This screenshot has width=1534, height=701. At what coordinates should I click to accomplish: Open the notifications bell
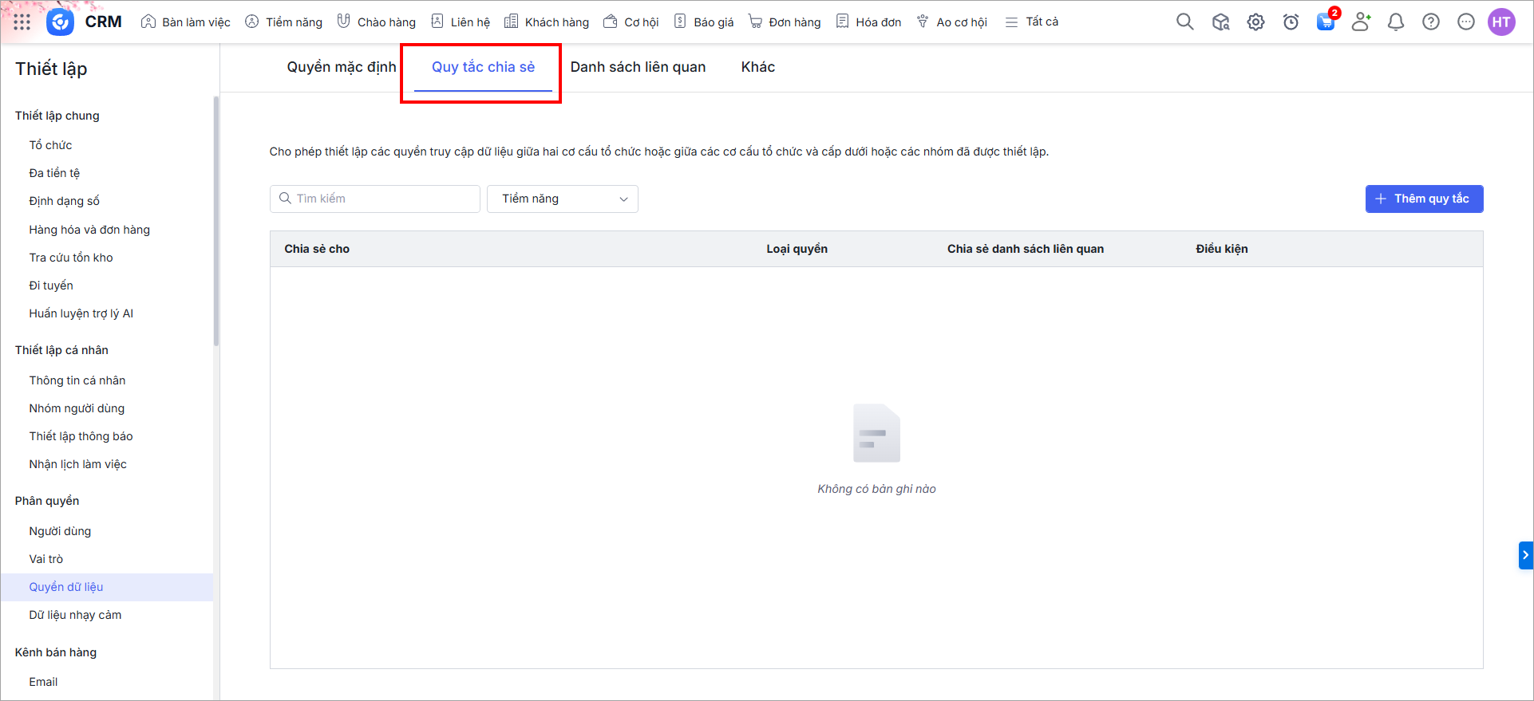point(1396,22)
